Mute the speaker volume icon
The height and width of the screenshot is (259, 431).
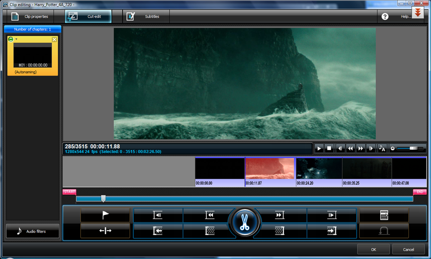click(x=393, y=148)
